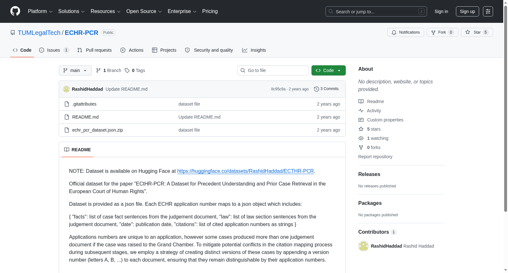Click the branch icon next to 1 Branch
Image resolution: width=508 pixels, height=273 pixels.
[98, 70]
